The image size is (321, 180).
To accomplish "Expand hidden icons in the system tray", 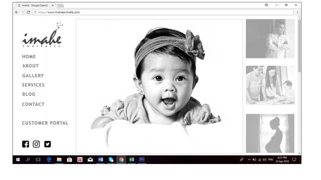I will [x=249, y=159].
